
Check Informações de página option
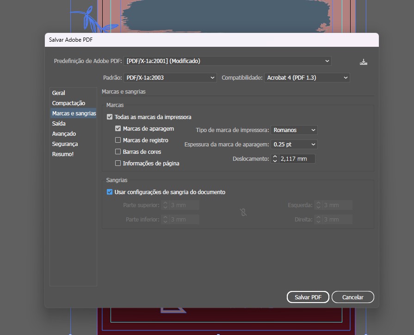(118, 164)
